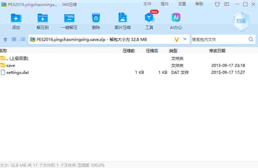Screen dimensions: 258x168
Task: Maximize the 360压缩 window
Action: [x=245, y=4]
